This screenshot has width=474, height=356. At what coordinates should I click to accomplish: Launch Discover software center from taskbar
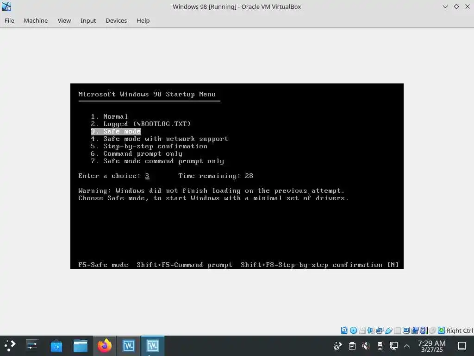pyautogui.click(x=56, y=346)
